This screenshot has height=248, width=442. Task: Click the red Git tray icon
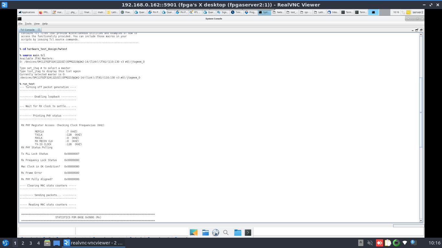379,243
